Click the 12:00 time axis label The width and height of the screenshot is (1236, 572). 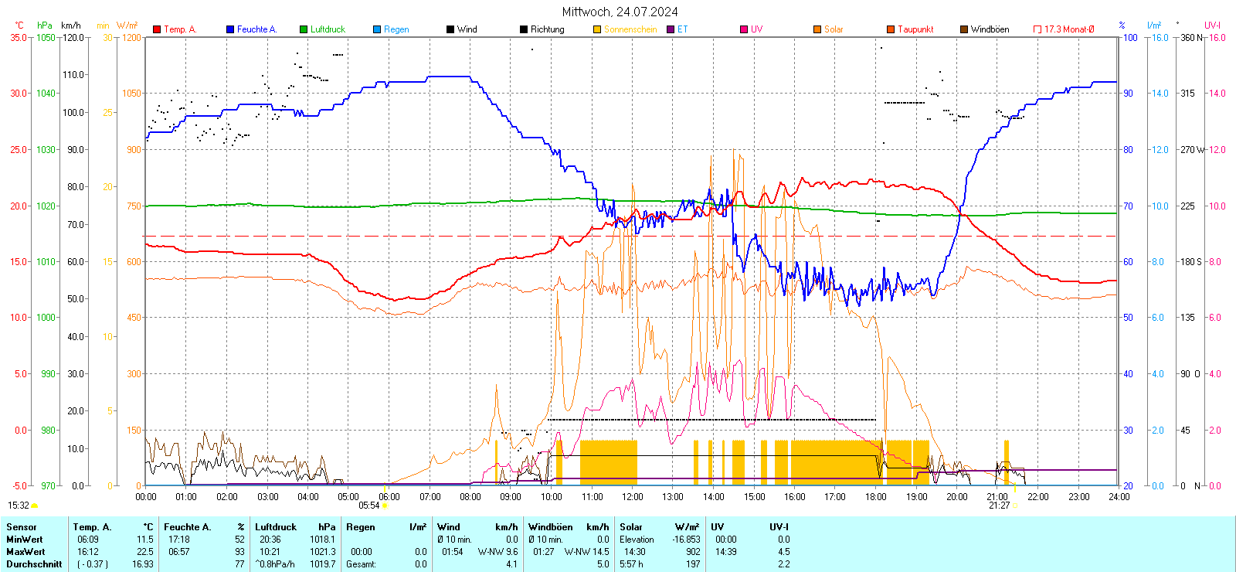(x=632, y=497)
